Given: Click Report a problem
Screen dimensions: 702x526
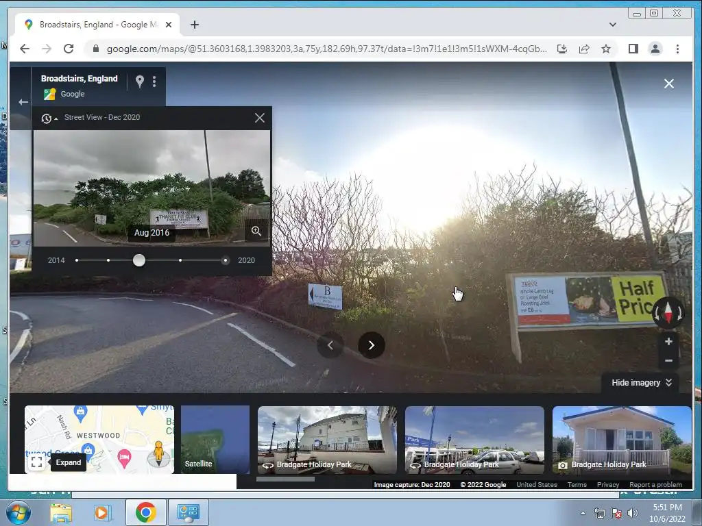Looking at the screenshot, I should point(656,484).
